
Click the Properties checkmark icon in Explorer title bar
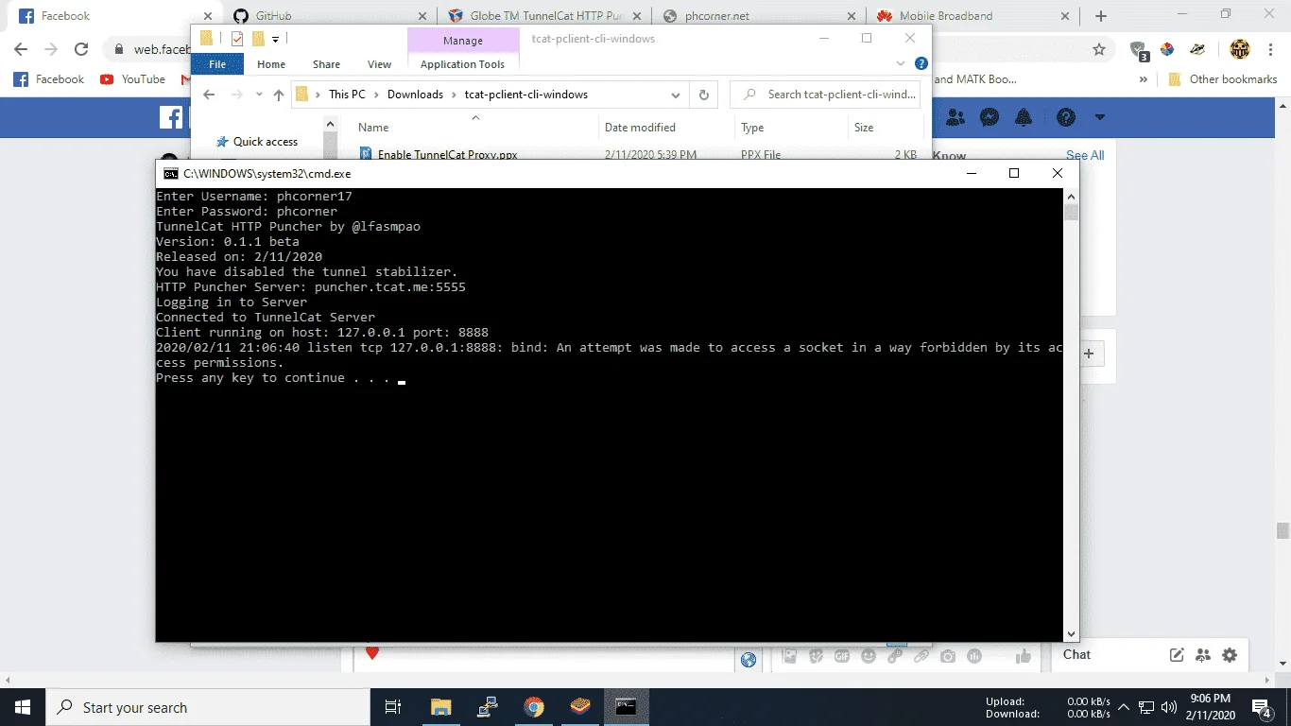click(x=237, y=39)
